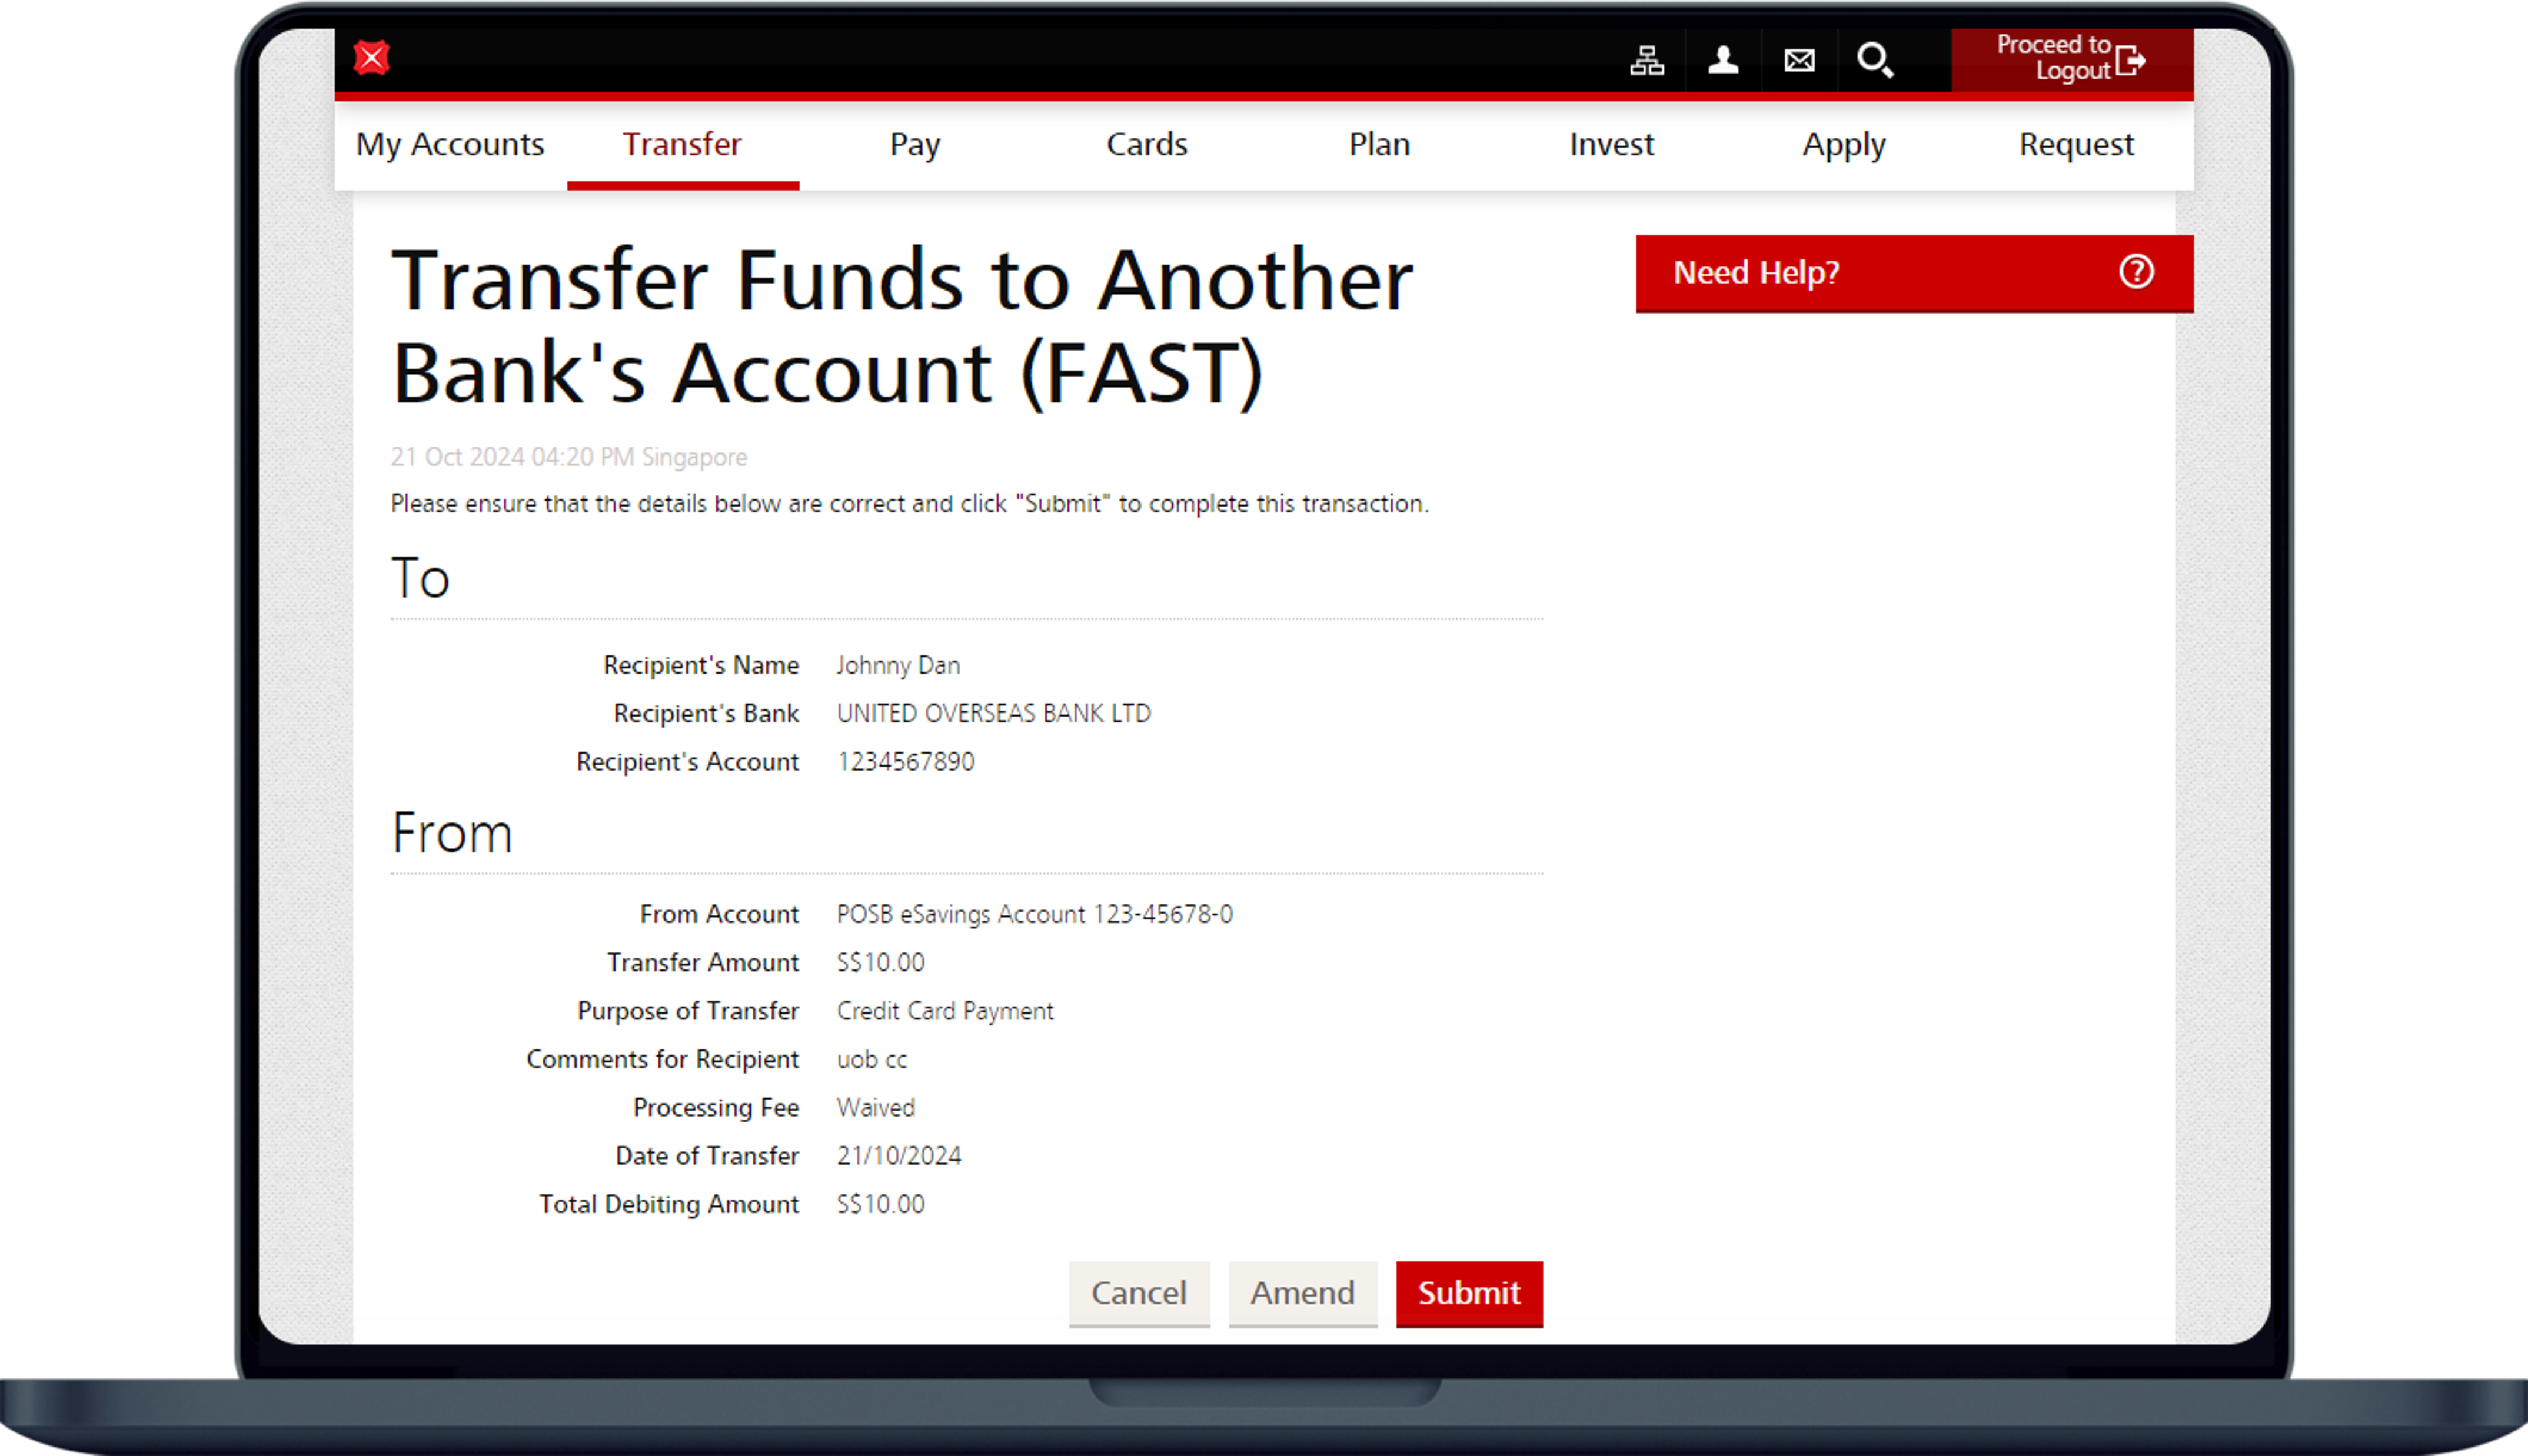Screen dimensions: 2528x1456
Task: Click the From Account label
Action: 719,915
